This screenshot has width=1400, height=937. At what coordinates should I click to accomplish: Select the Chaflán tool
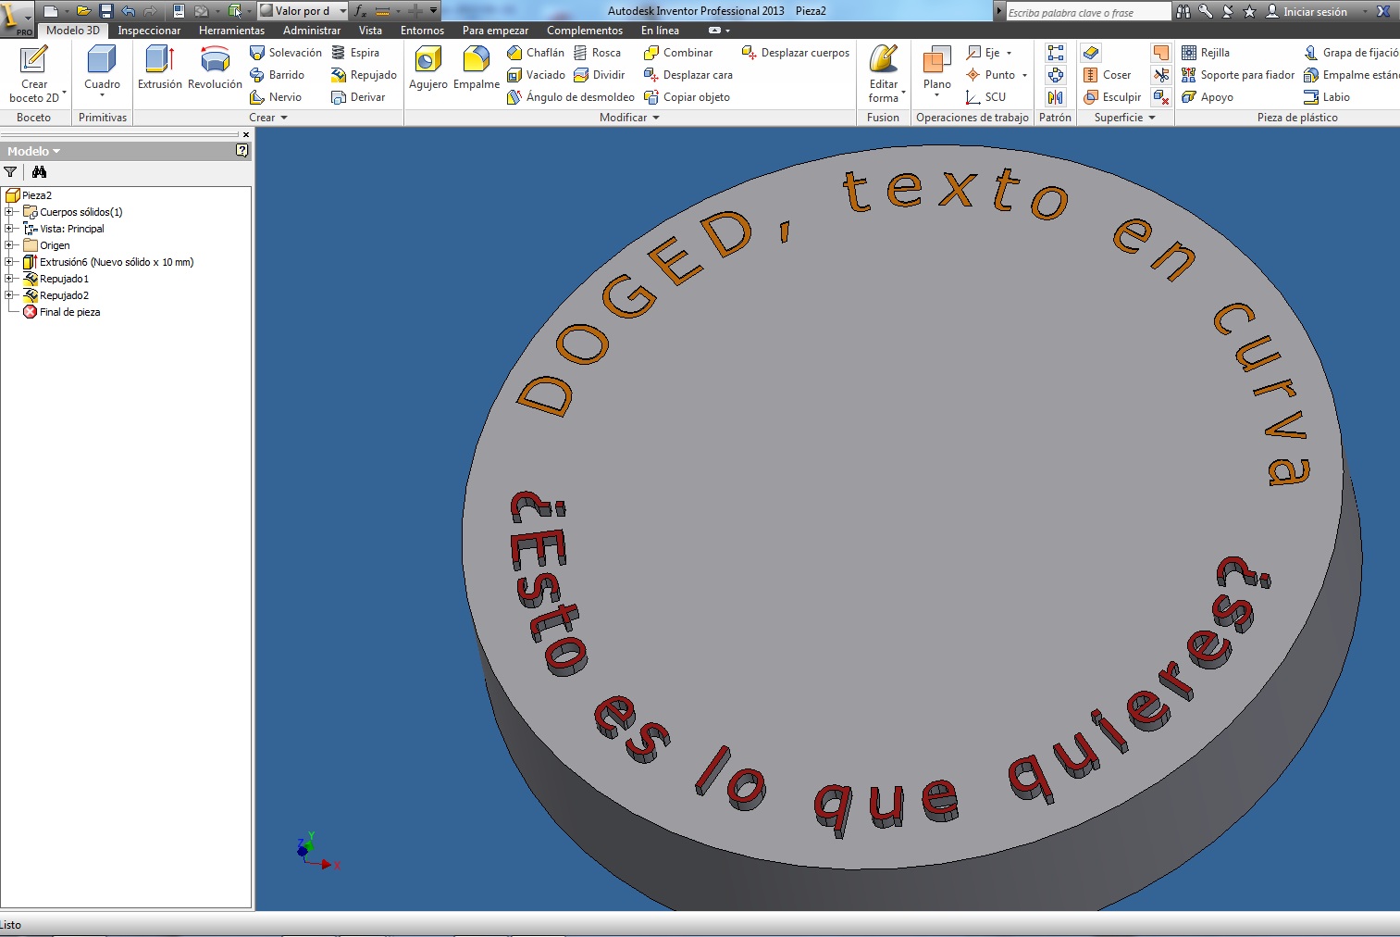[x=536, y=53]
